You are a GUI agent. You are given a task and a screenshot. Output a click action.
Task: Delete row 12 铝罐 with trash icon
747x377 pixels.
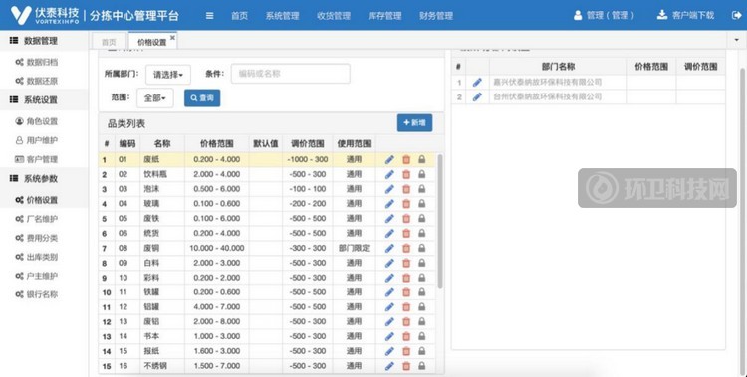pyautogui.click(x=406, y=307)
